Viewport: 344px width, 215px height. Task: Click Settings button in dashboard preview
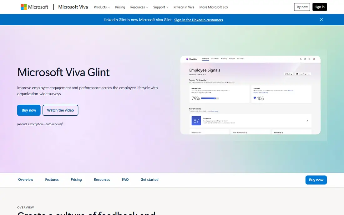click(289, 74)
